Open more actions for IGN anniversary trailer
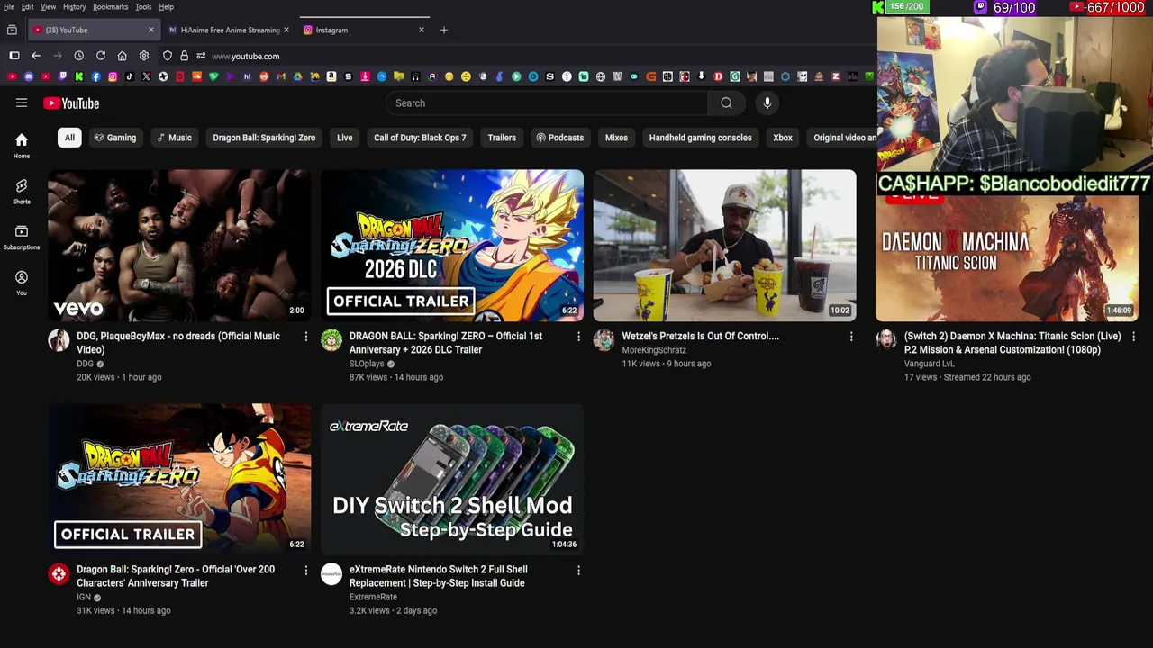1153x648 pixels. coord(305,570)
